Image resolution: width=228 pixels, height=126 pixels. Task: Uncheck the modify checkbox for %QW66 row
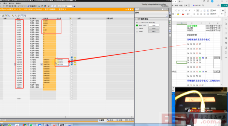(72, 60)
